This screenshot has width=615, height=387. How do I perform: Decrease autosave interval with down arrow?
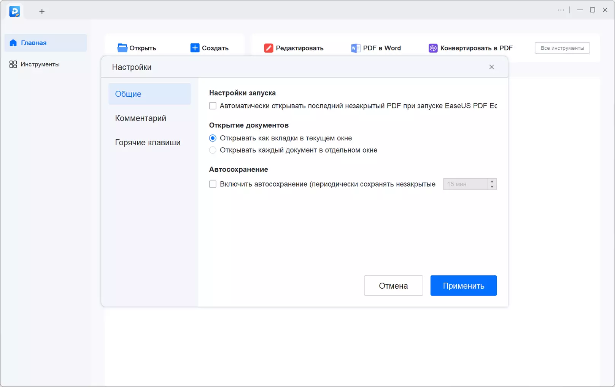492,187
